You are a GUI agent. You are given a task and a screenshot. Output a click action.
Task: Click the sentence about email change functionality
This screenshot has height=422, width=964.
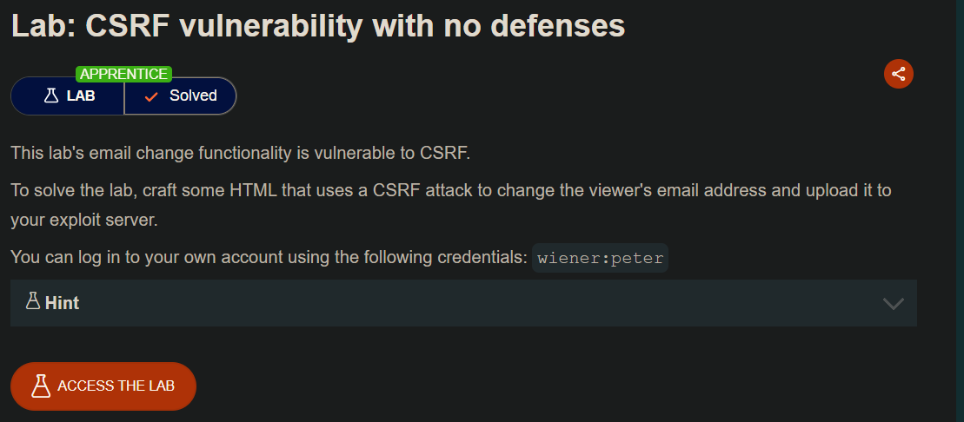[x=240, y=154]
